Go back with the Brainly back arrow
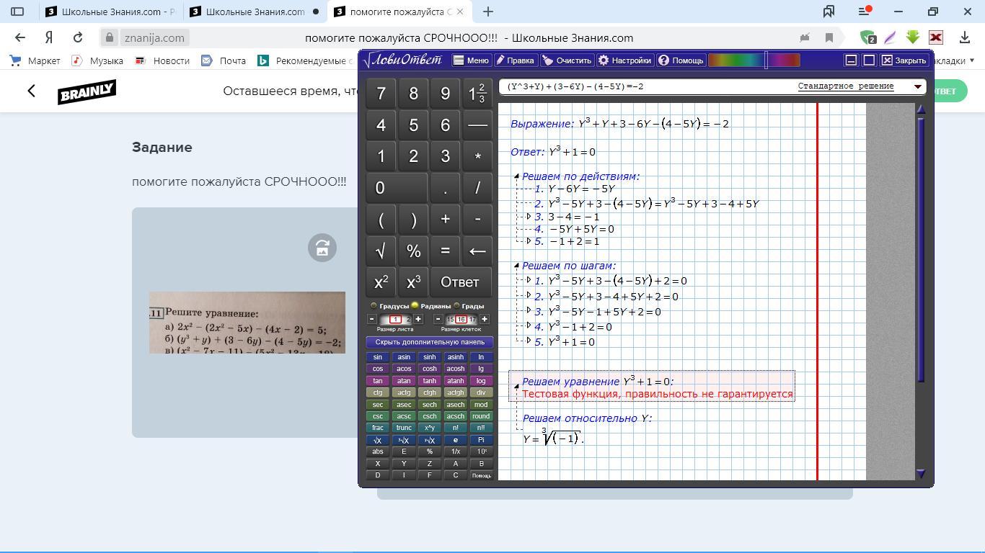The image size is (985, 553). (x=31, y=91)
